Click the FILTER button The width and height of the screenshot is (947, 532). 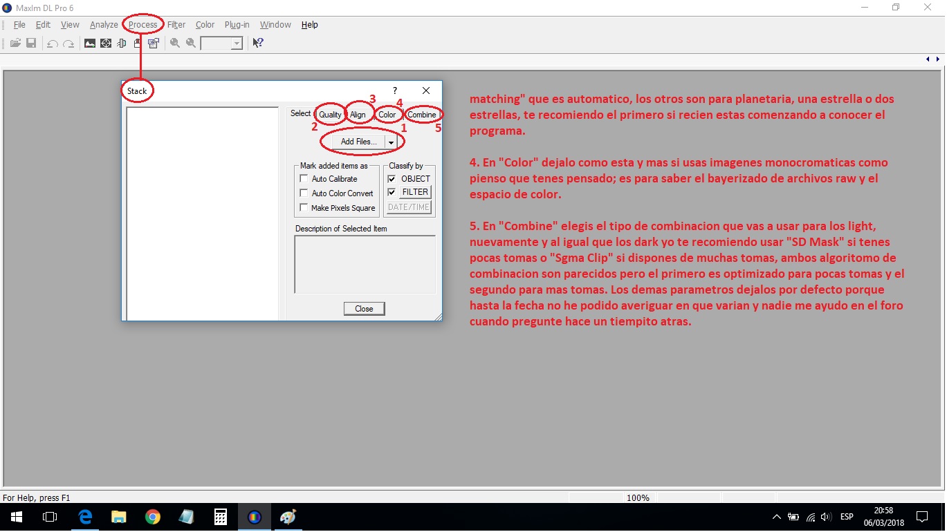[416, 192]
